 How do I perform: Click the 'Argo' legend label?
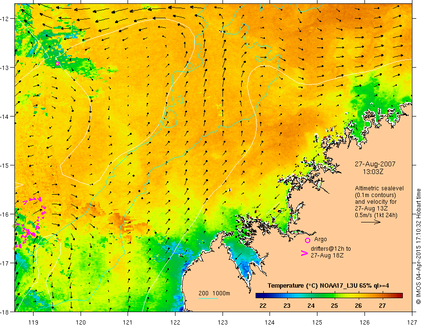point(320,239)
